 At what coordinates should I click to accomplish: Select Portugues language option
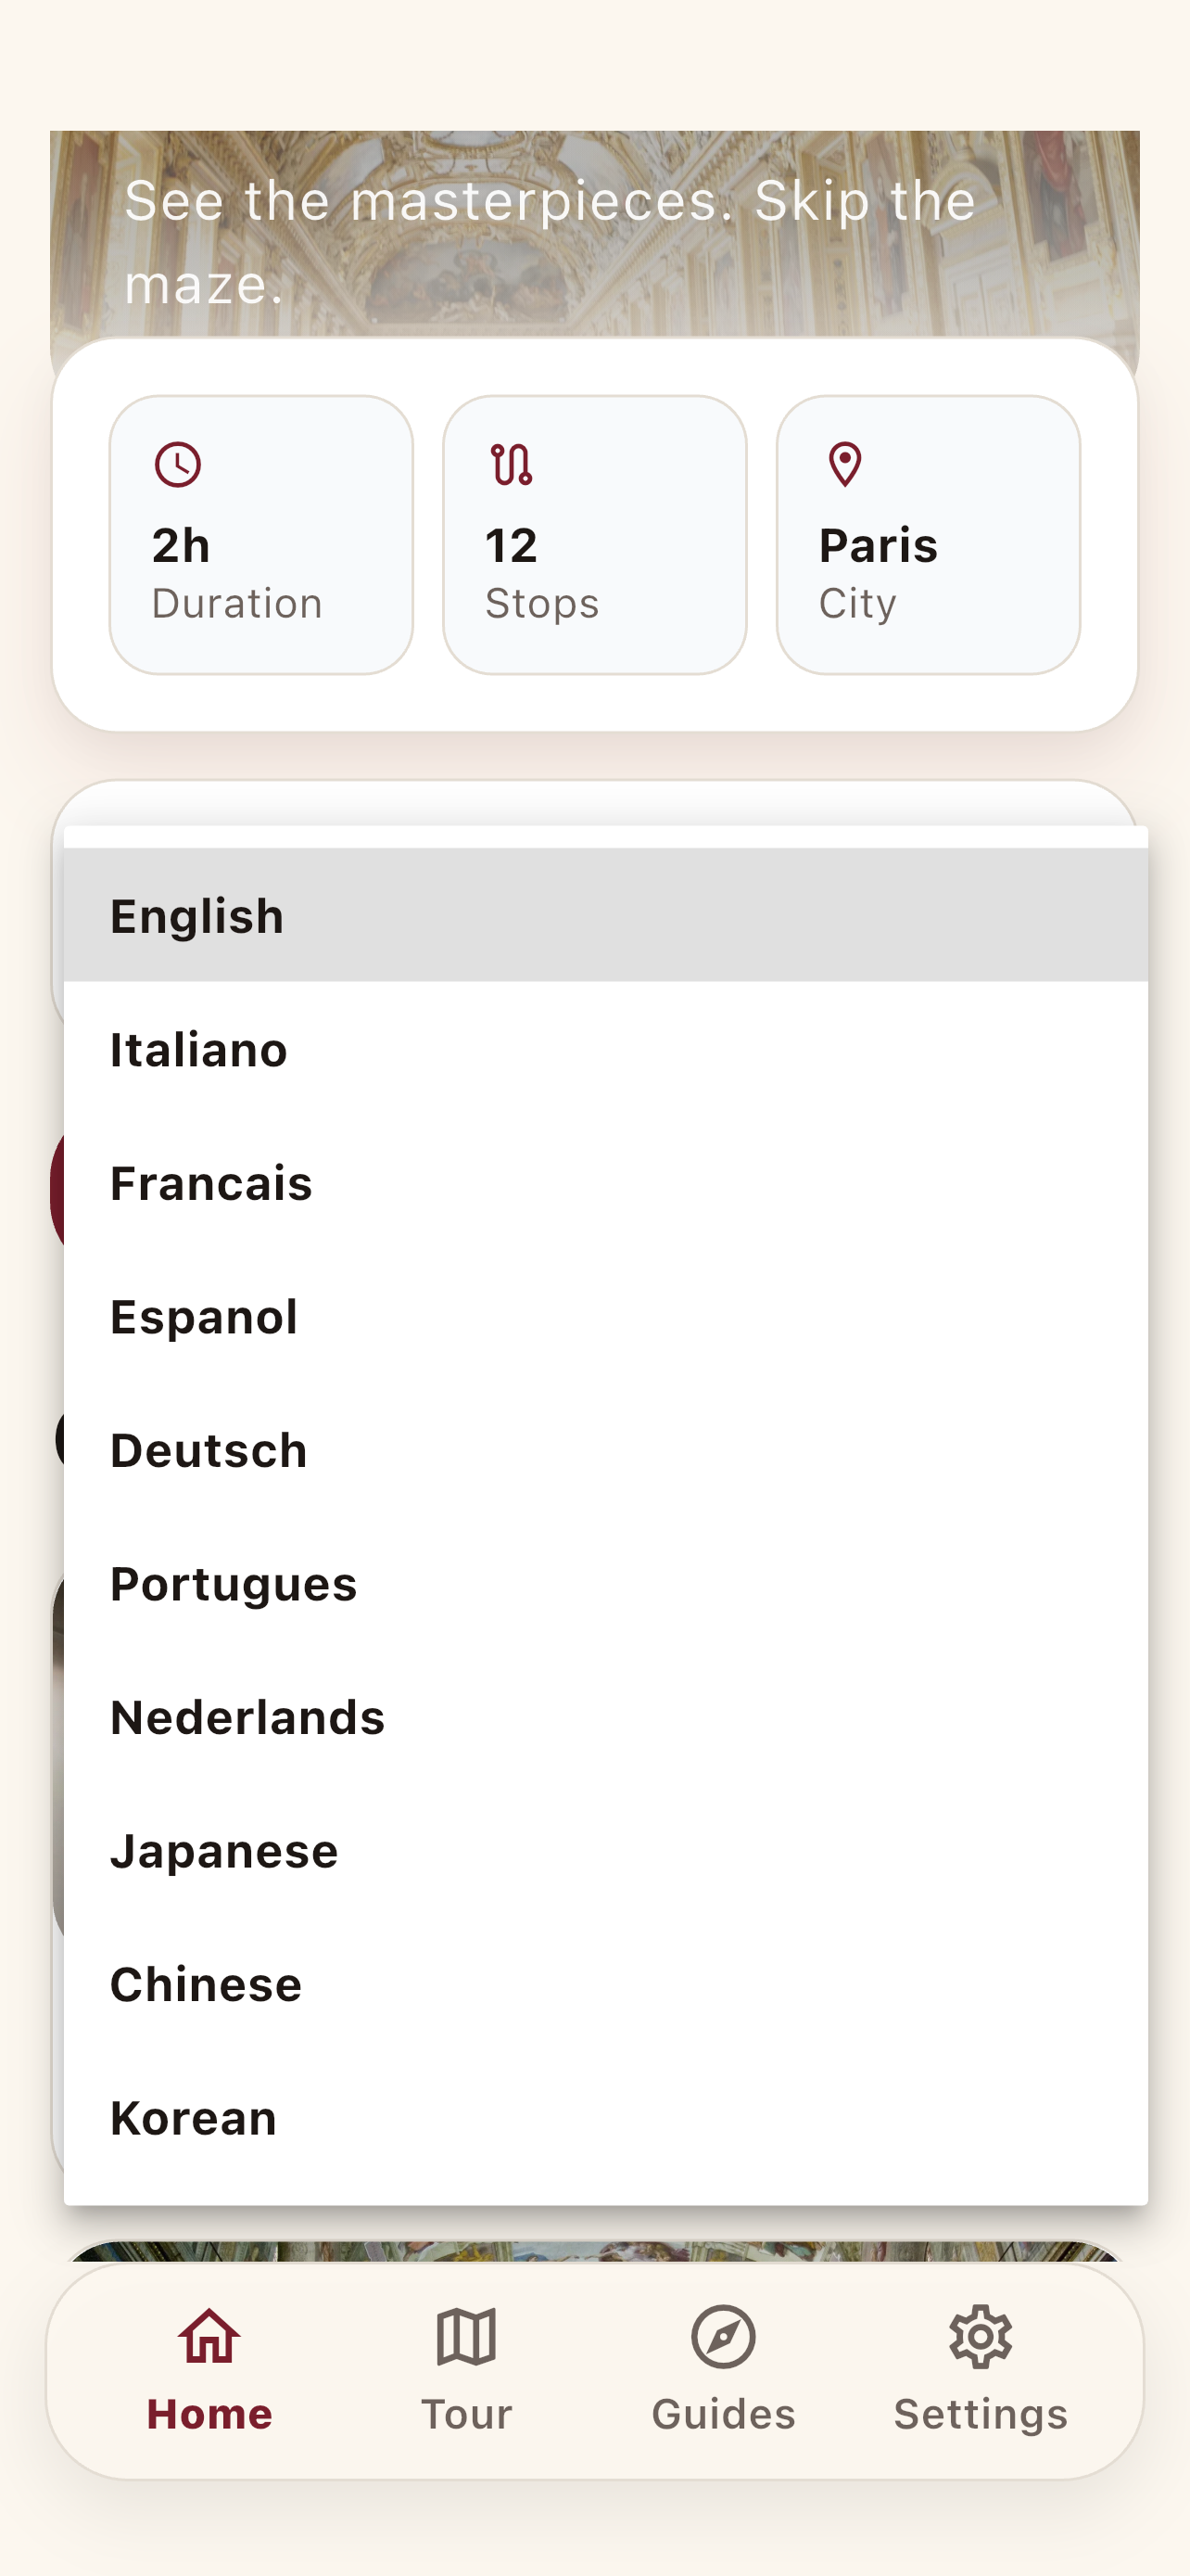605,1583
